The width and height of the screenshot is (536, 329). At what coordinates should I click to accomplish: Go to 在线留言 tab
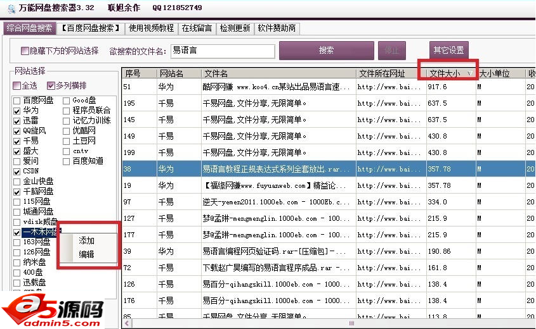(197, 28)
